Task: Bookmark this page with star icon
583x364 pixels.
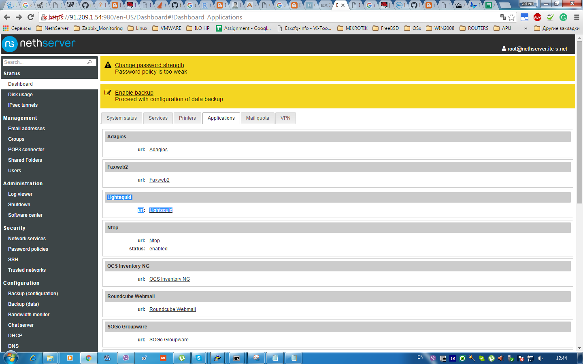Action: [512, 17]
